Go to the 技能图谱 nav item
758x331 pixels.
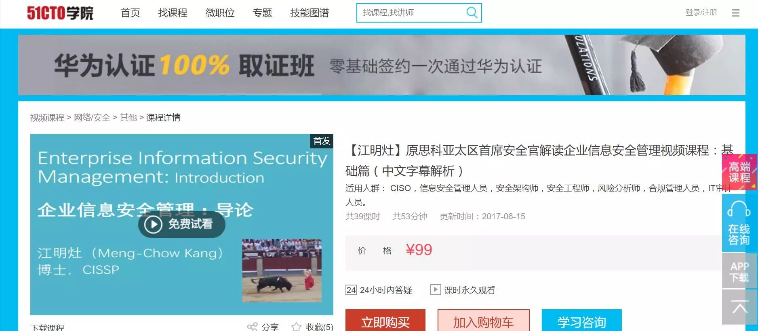[310, 13]
